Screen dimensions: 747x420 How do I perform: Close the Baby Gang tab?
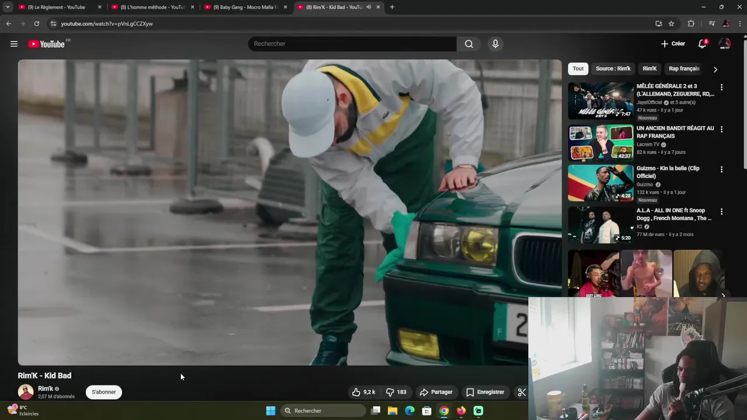coord(285,7)
